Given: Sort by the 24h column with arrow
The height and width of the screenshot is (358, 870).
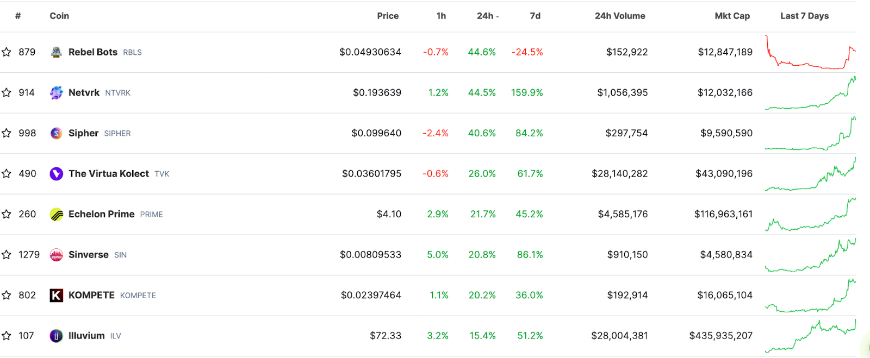Looking at the screenshot, I should [488, 16].
